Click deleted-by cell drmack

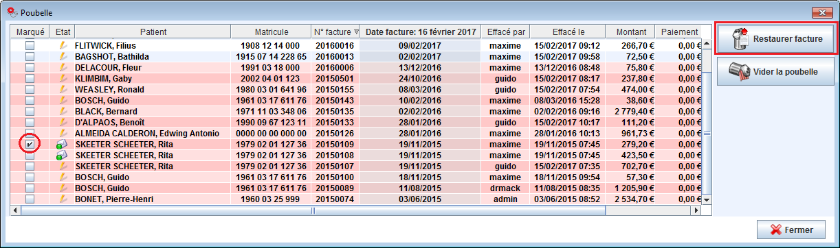coord(505,188)
